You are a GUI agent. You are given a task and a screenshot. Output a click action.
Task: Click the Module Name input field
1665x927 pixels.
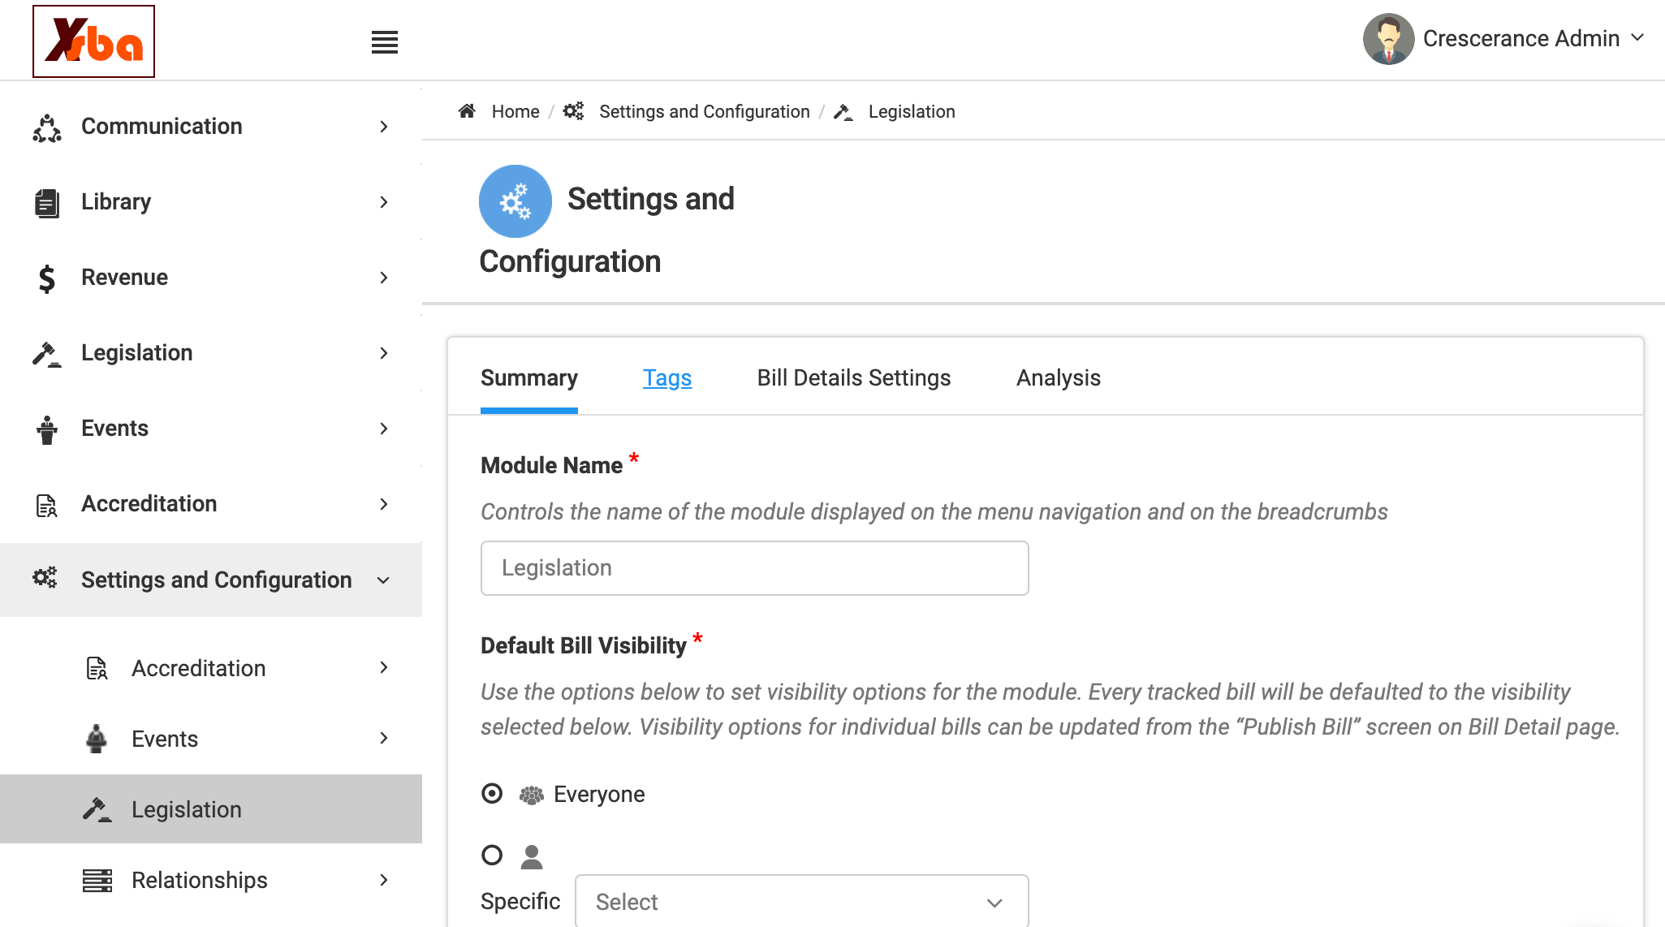(755, 568)
